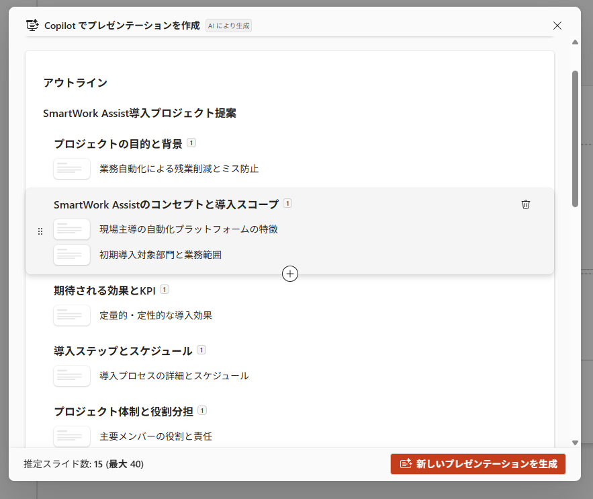
Task: Close the Copilot presentation dialog
Action: [x=557, y=26]
